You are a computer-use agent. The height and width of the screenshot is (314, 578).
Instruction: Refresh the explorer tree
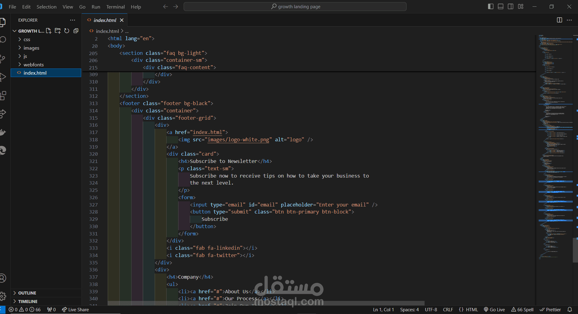[x=67, y=31]
